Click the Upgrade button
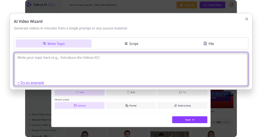 [x=187, y=5]
